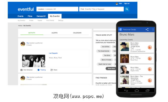Click the 'Music, Blues, Rock' genre text

pyautogui.click(x=55, y=58)
